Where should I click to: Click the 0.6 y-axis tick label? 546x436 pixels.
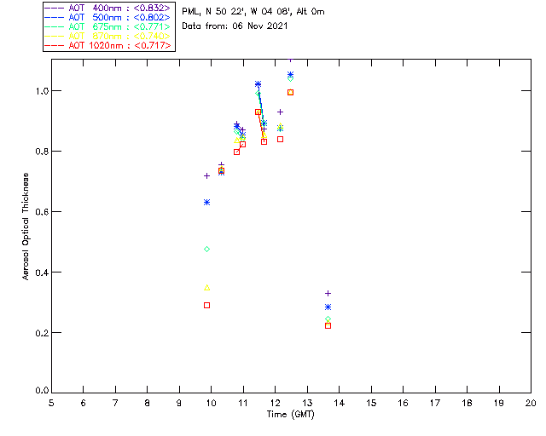pos(42,212)
